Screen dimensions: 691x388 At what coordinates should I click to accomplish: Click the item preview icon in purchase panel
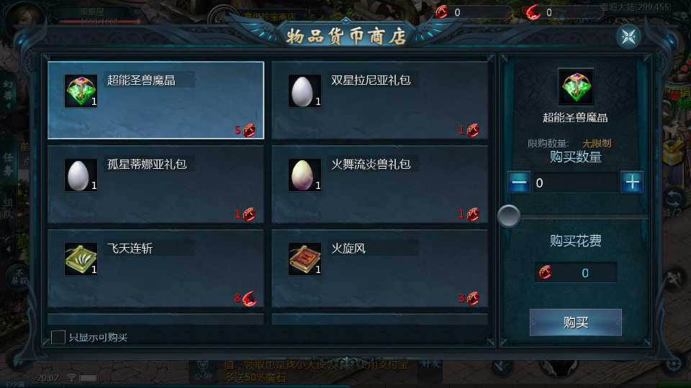click(576, 87)
